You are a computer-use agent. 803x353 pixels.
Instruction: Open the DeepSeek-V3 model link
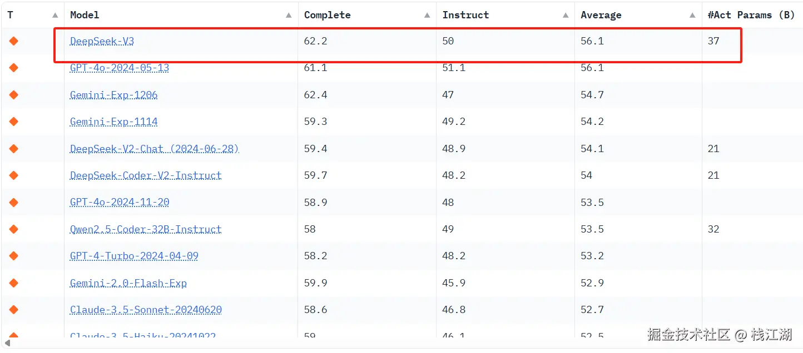(102, 41)
